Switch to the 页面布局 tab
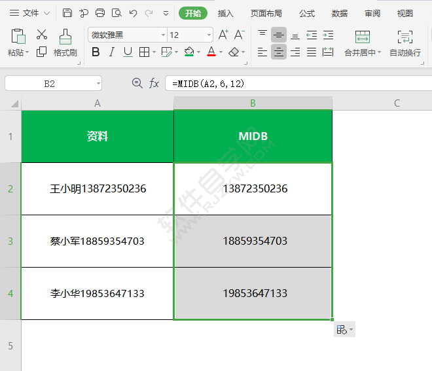 click(266, 13)
